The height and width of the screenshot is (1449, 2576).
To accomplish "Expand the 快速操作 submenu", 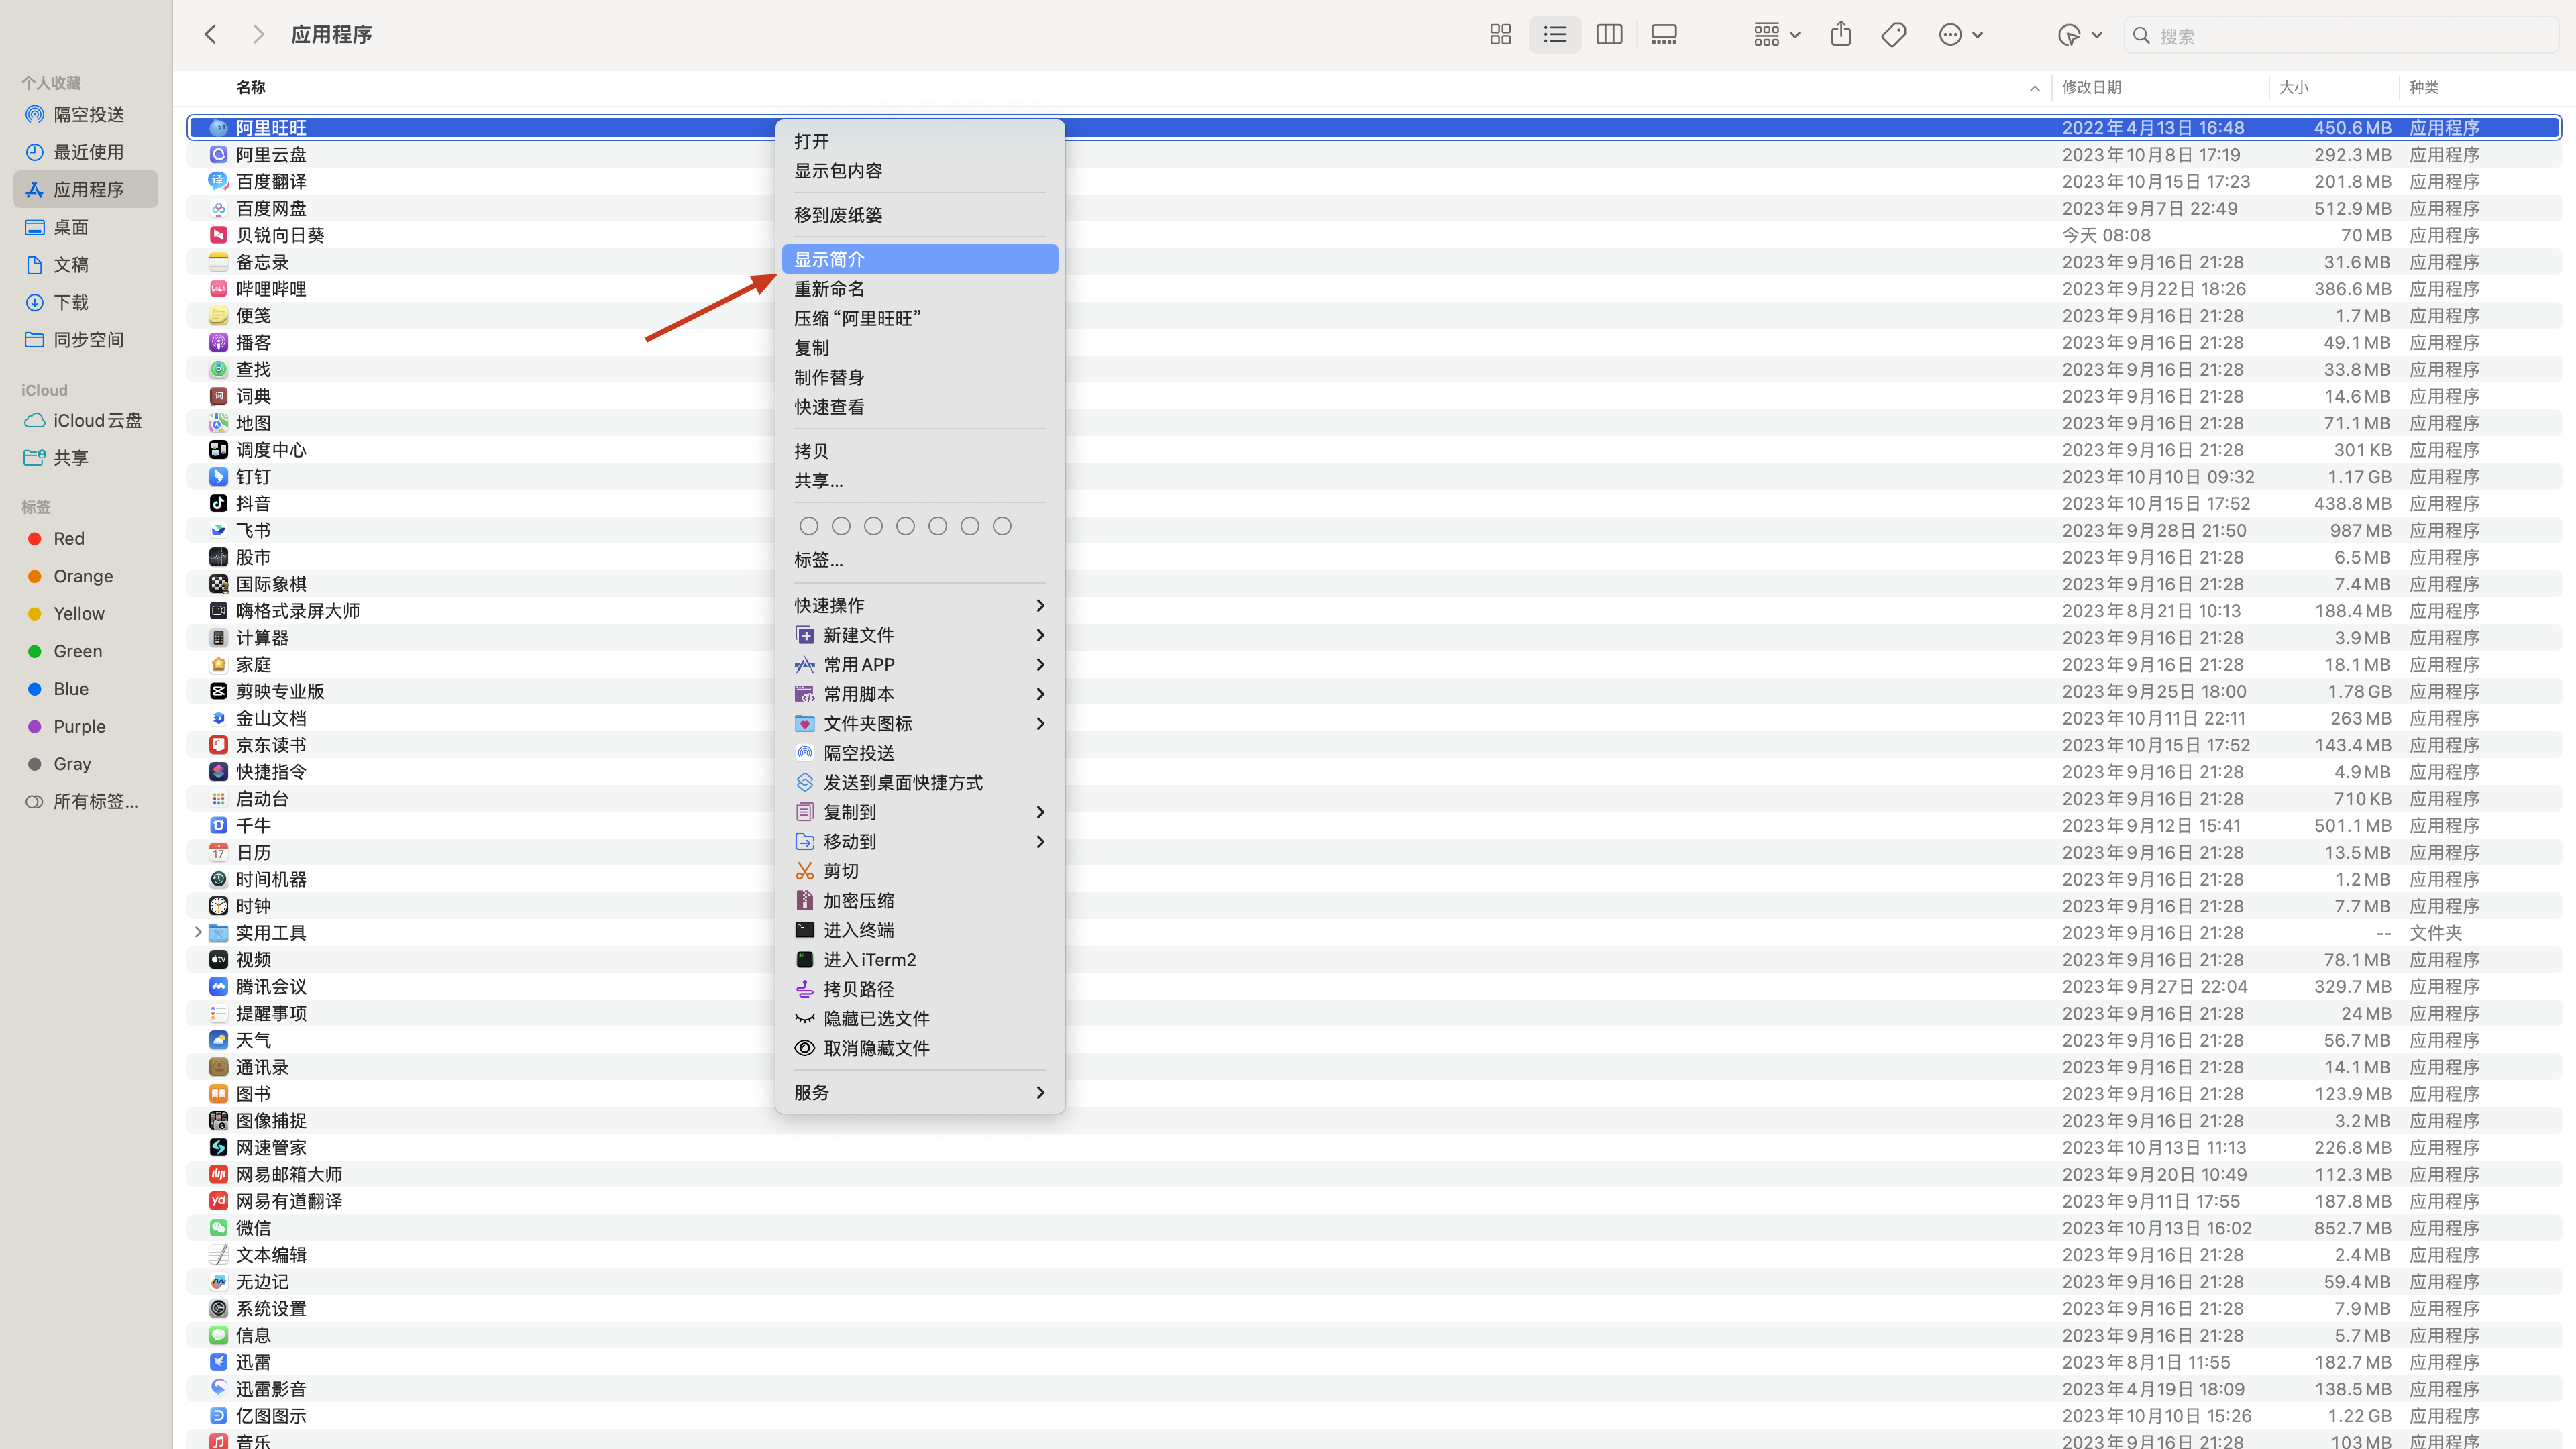I will pyautogui.click(x=920, y=606).
